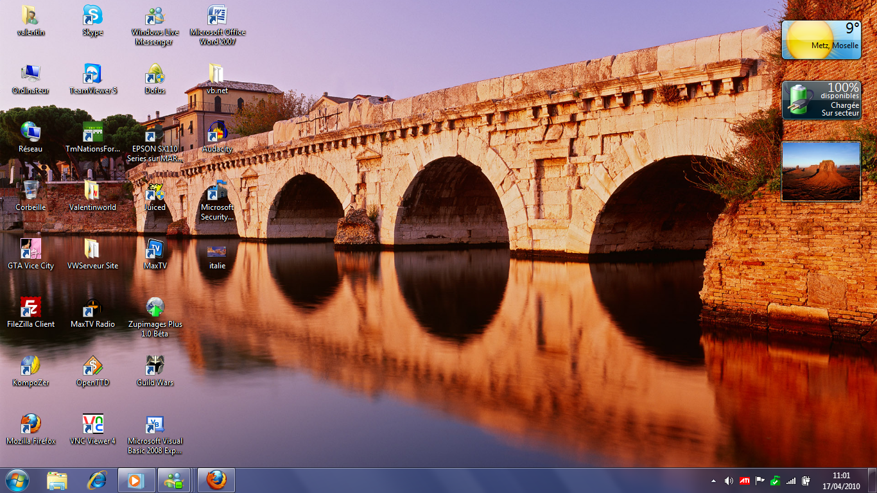Click the Show Desktop button
Viewport: 877px width, 493px height.
(x=872, y=480)
